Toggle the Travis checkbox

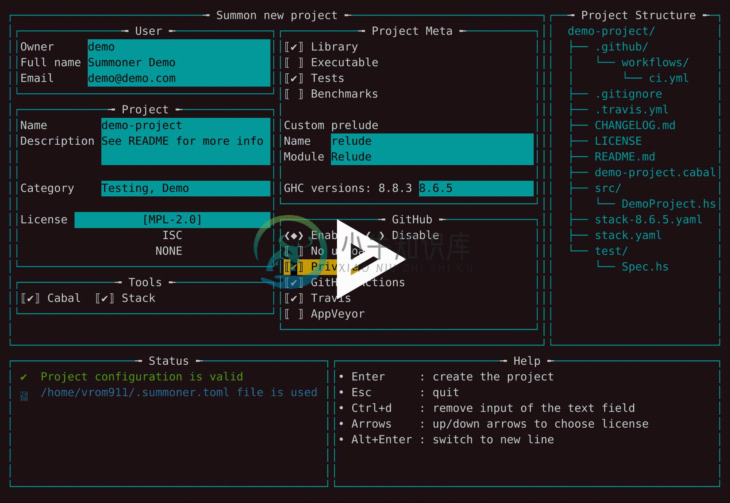(294, 298)
